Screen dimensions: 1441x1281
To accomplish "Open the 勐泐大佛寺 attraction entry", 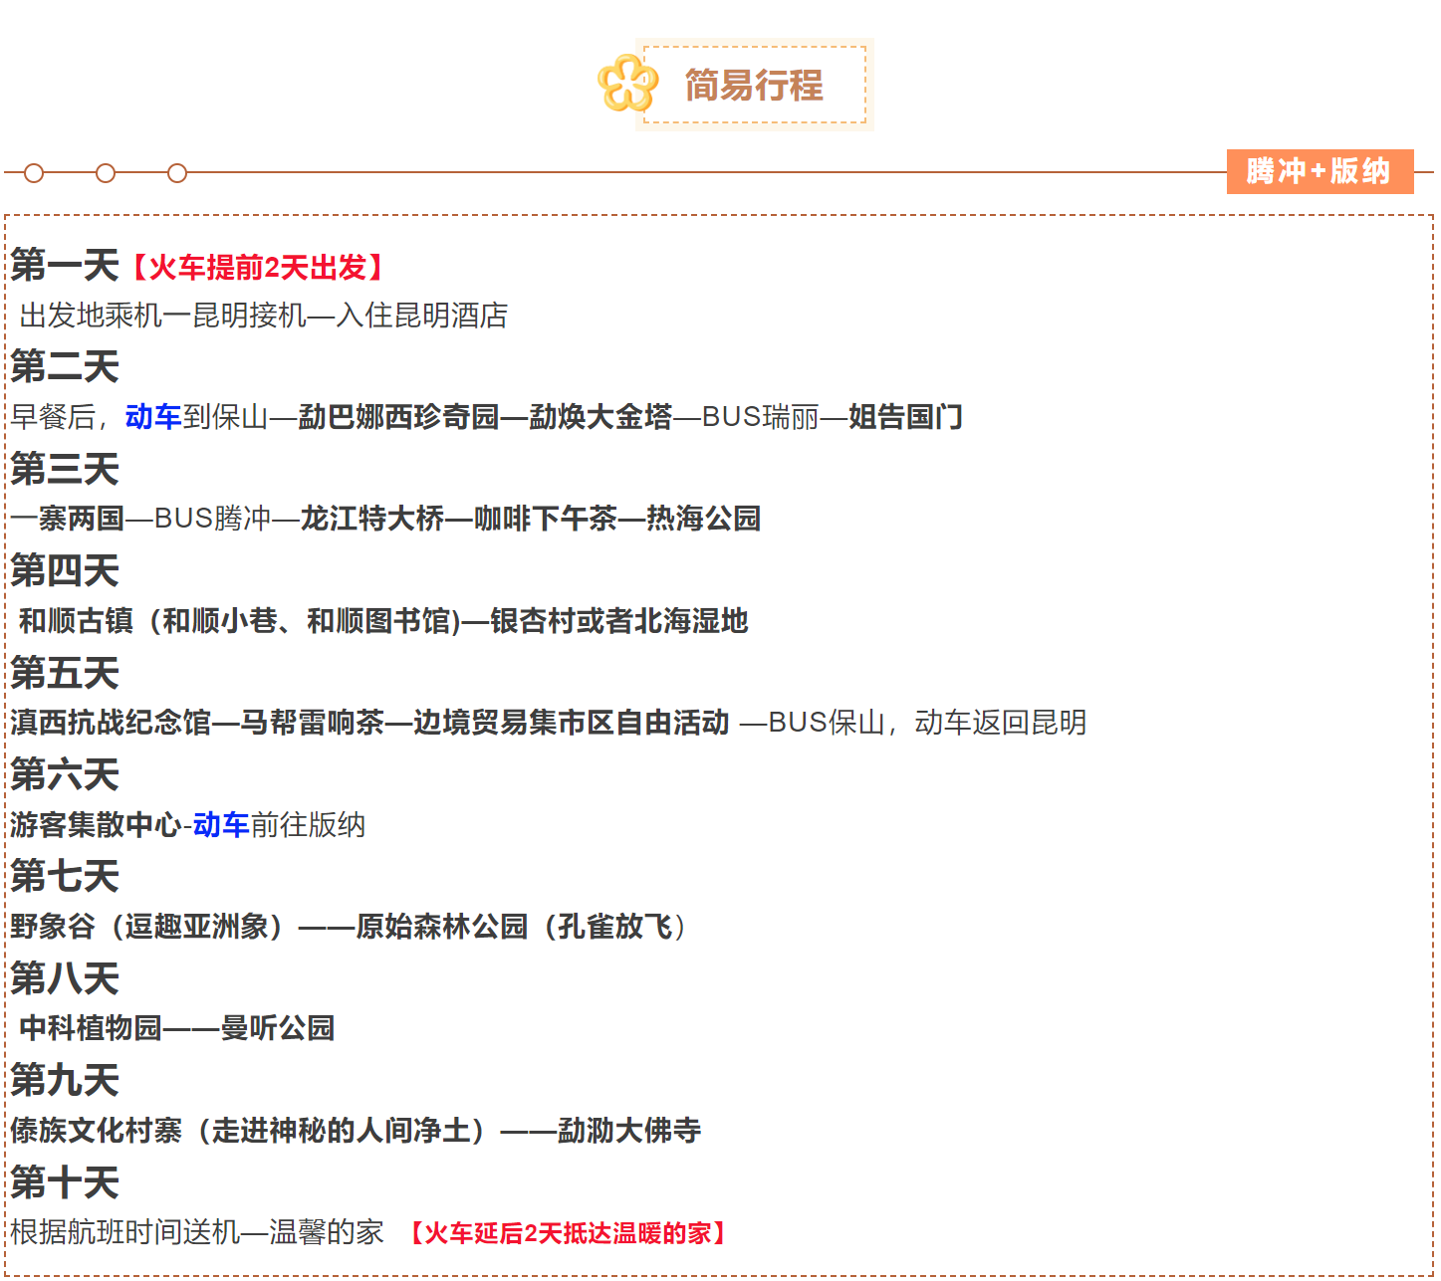I will [x=629, y=1131].
